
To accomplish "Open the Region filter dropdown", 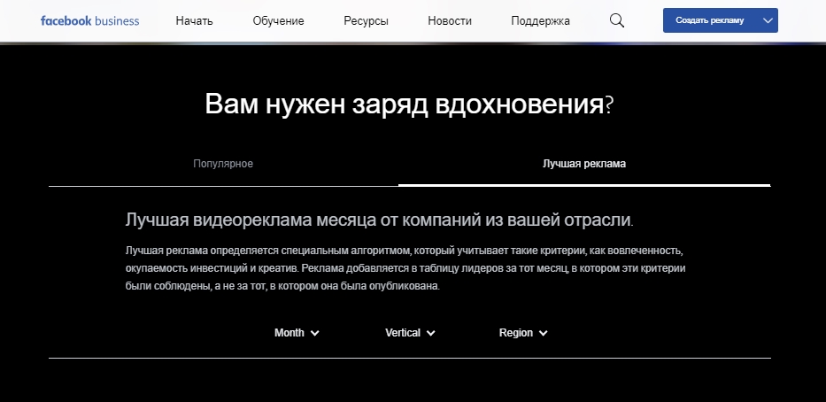I will coord(516,333).
